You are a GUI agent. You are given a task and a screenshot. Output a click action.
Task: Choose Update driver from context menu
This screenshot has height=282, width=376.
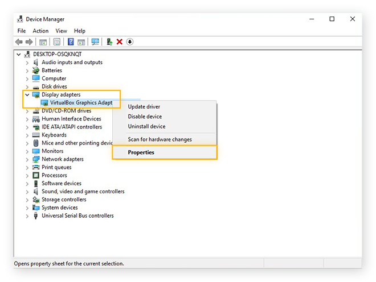click(x=165, y=107)
